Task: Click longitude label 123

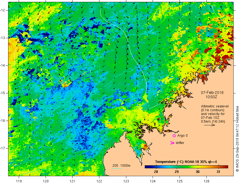Action: pyautogui.click(x=126, y=181)
